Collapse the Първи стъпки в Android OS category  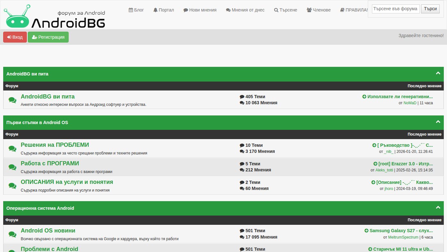point(438,122)
